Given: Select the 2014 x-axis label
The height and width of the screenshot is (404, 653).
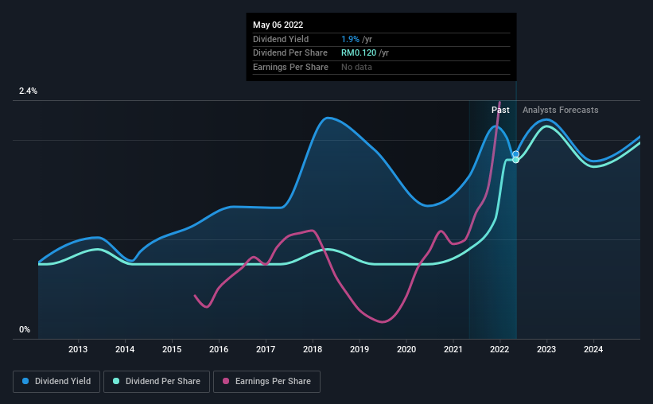Looking at the screenshot, I should point(125,349).
